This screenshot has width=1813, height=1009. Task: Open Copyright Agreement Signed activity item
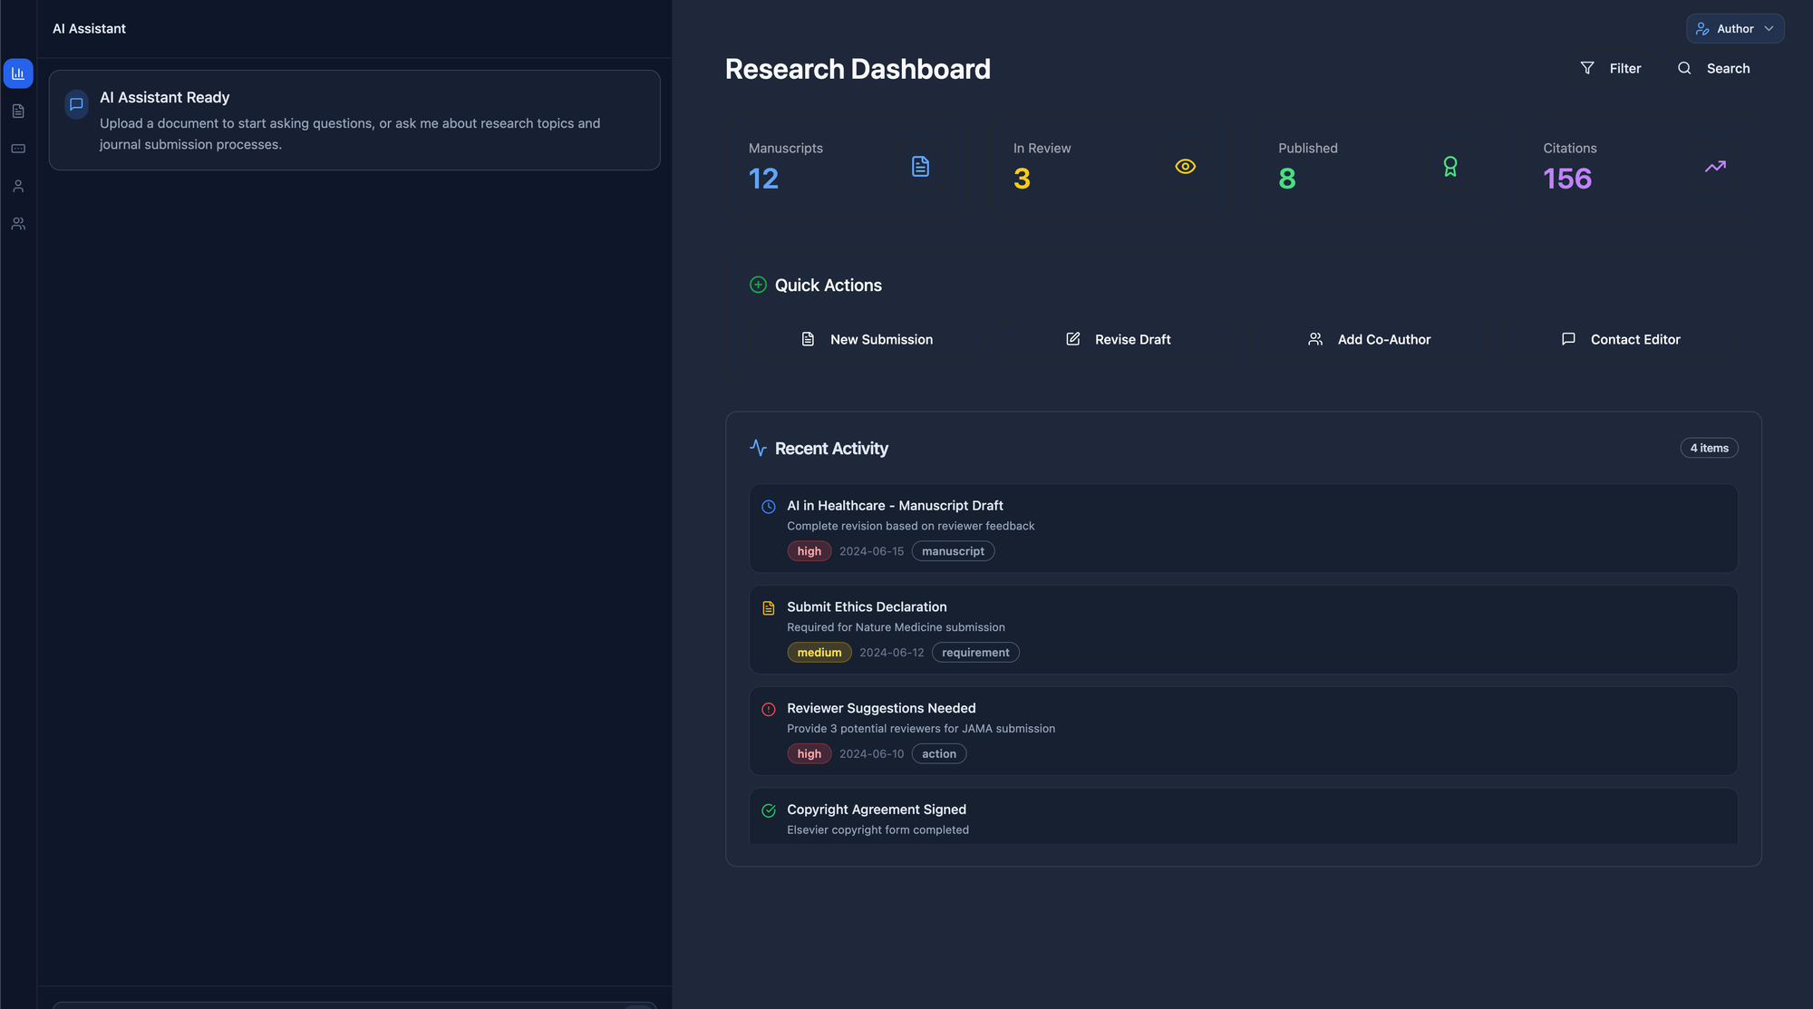click(x=1243, y=816)
